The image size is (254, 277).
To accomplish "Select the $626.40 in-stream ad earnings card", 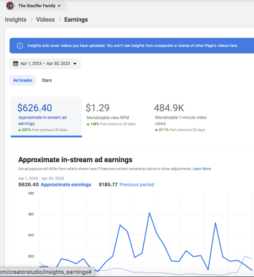I will click(x=46, y=117).
